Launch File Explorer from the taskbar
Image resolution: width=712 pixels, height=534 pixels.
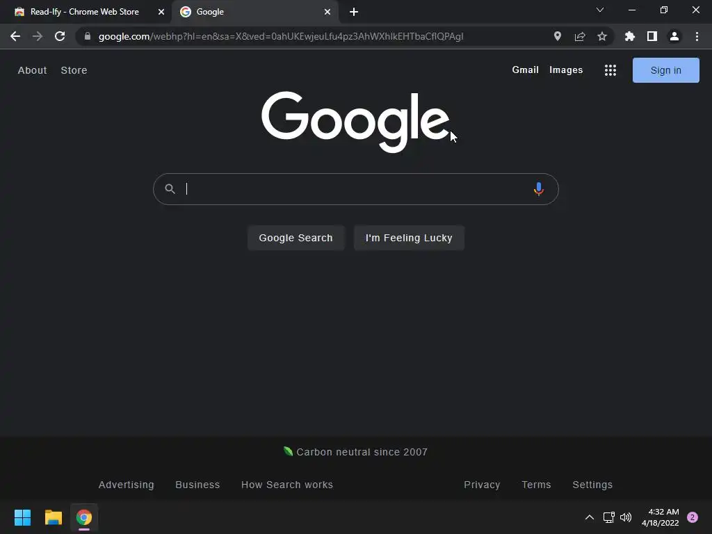pyautogui.click(x=53, y=517)
